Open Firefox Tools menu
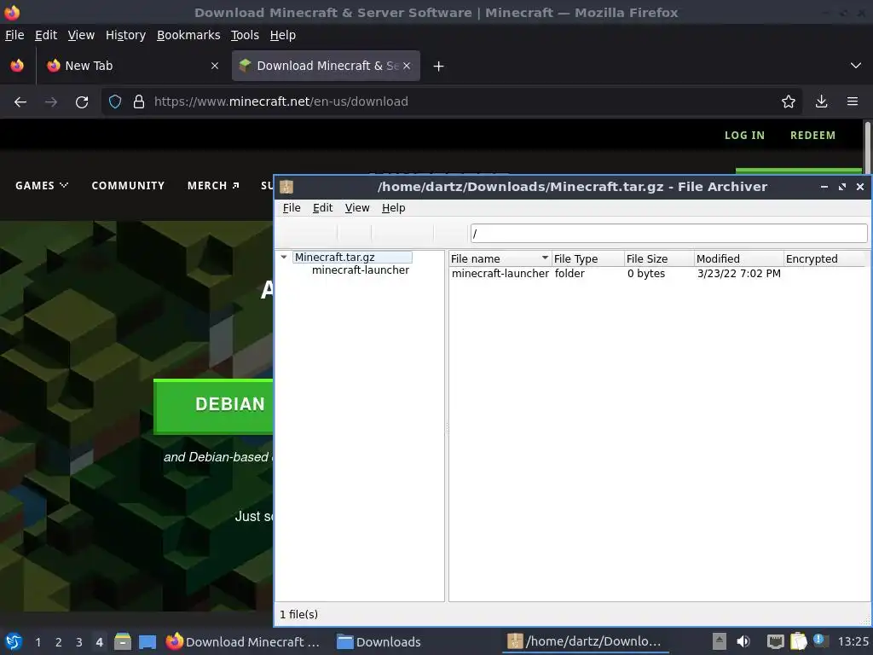The width and height of the screenshot is (873, 655). tap(245, 35)
